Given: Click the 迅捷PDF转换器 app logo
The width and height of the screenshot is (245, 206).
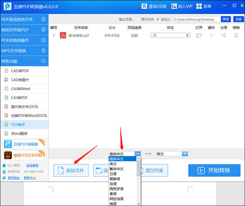Looking at the screenshot, I should pyautogui.click(x=7, y=6).
